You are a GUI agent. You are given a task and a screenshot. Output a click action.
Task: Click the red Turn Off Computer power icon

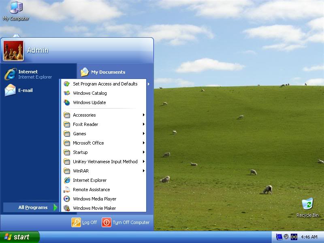coord(107,222)
